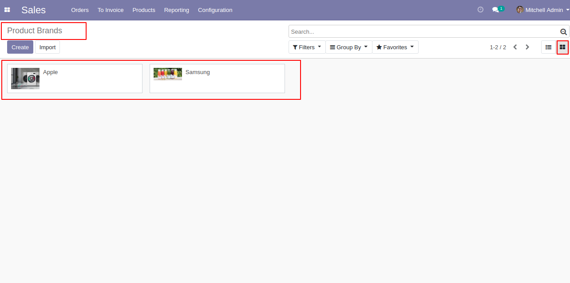Screen dimensions: 570x283
Task: Click the Create button
Action: (x=20, y=47)
